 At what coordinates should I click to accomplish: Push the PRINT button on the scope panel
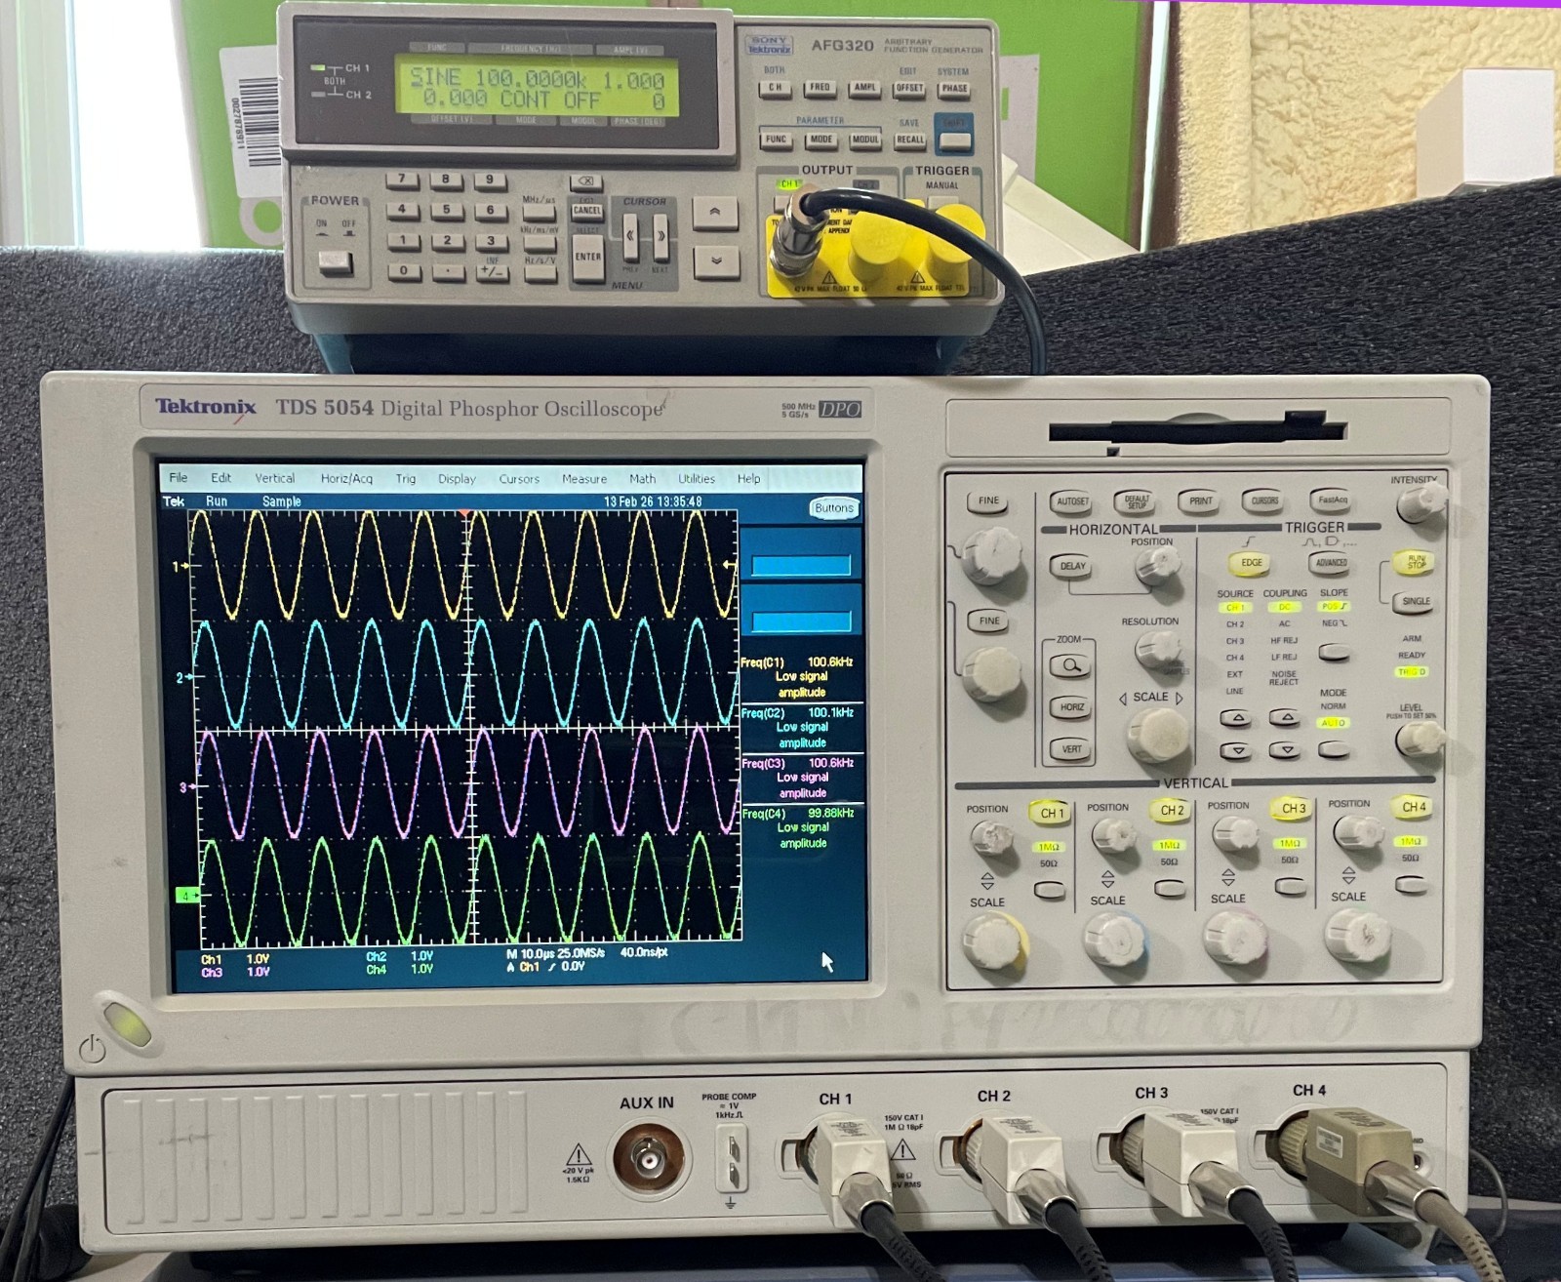1200,501
